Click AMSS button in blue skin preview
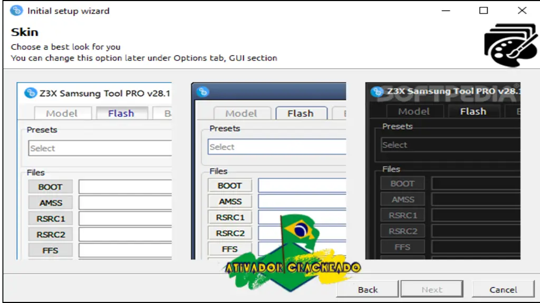Screen dimensions: 540x303 click(x=230, y=201)
